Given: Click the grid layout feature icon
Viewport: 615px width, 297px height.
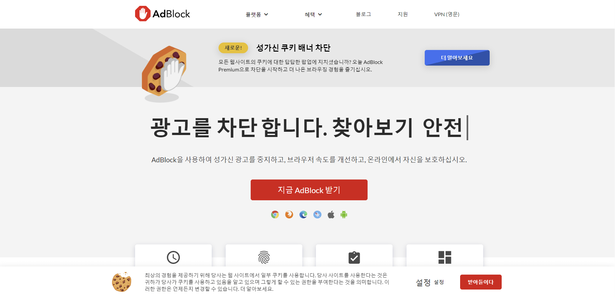Looking at the screenshot, I should [x=445, y=257].
